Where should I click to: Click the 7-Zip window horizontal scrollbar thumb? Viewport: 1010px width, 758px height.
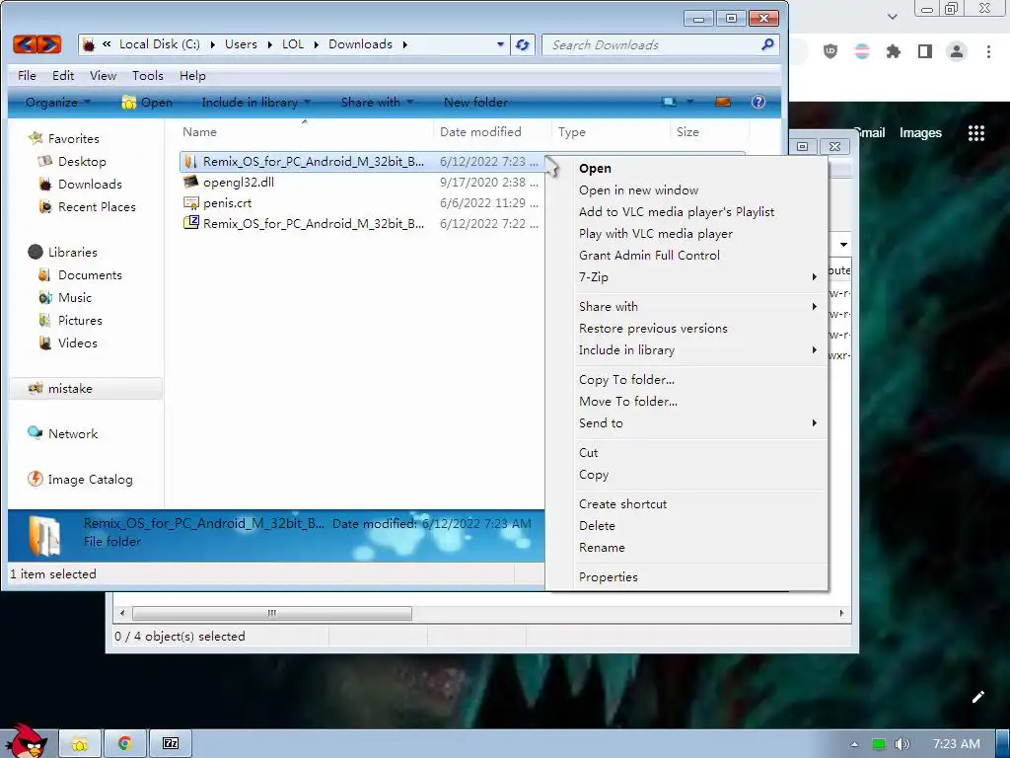point(272,613)
